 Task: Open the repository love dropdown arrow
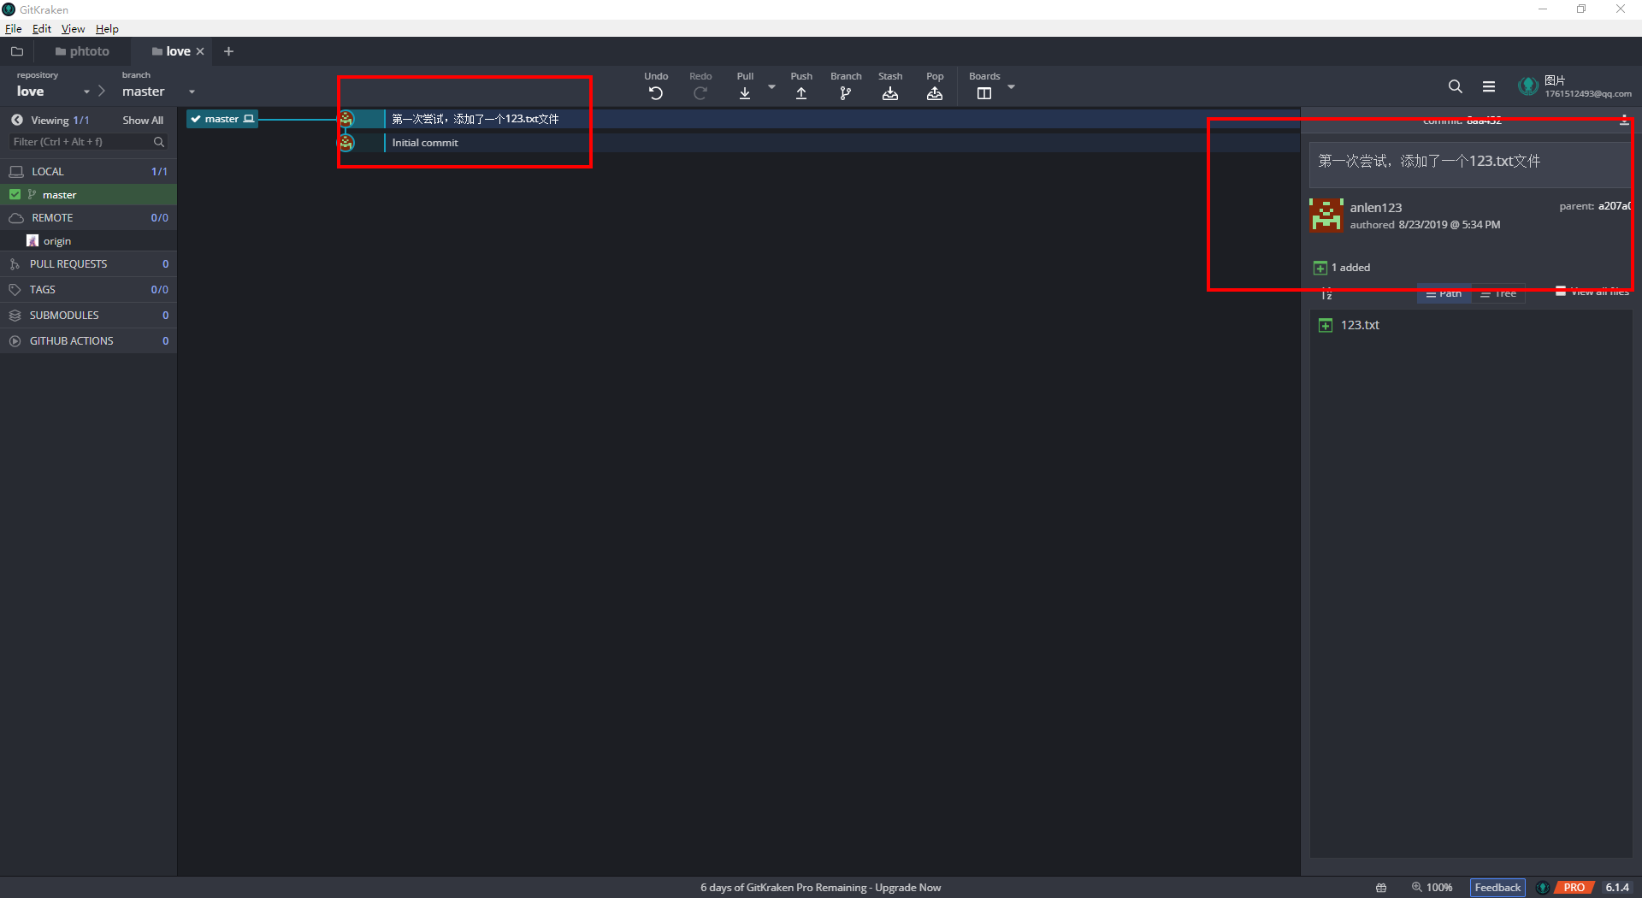pyautogui.click(x=86, y=92)
